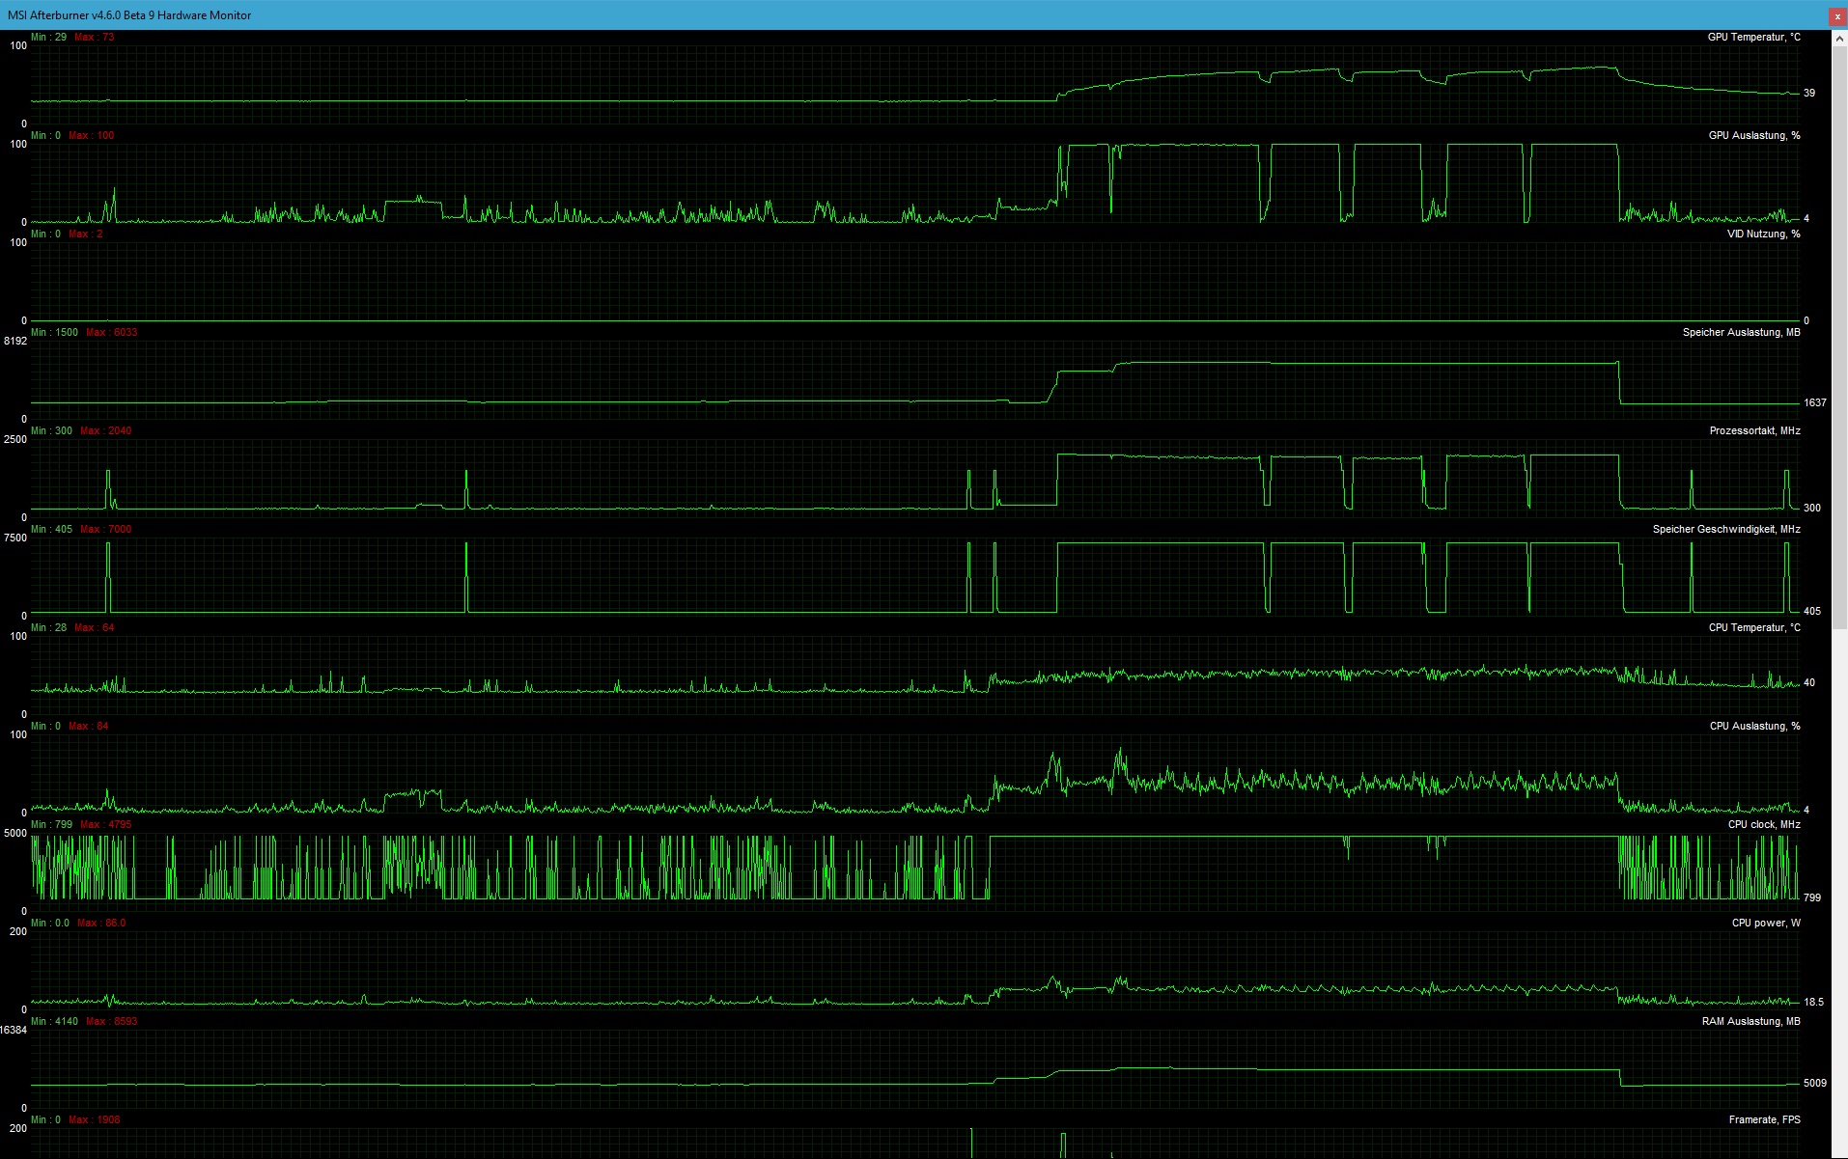
Task: Select the GPU Auslastung graph pane
Action: coord(869,183)
